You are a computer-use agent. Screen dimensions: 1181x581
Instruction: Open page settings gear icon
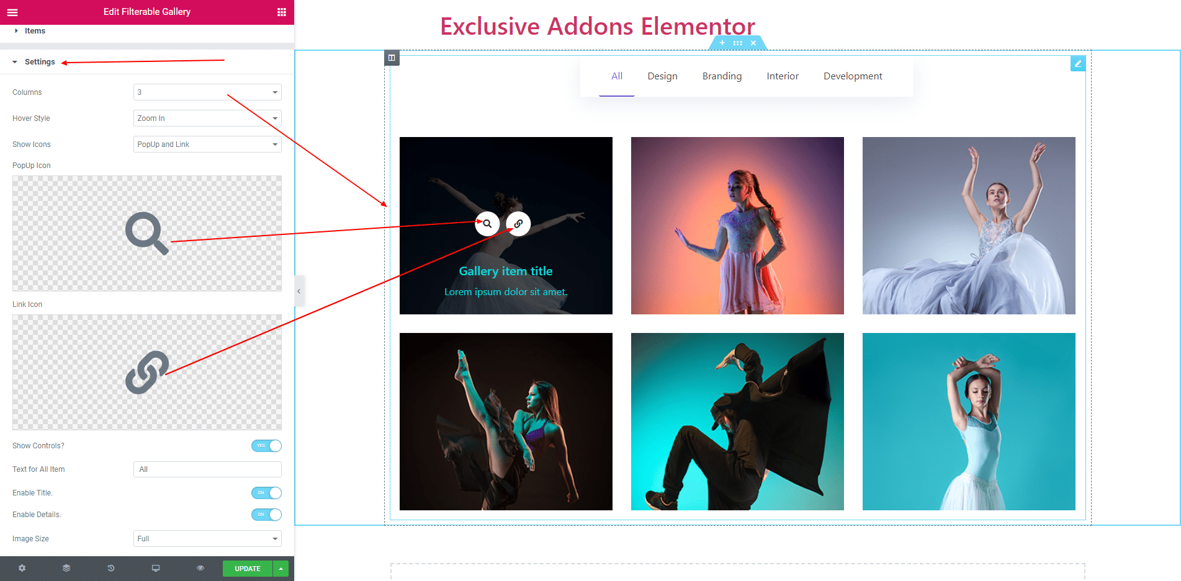click(22, 568)
